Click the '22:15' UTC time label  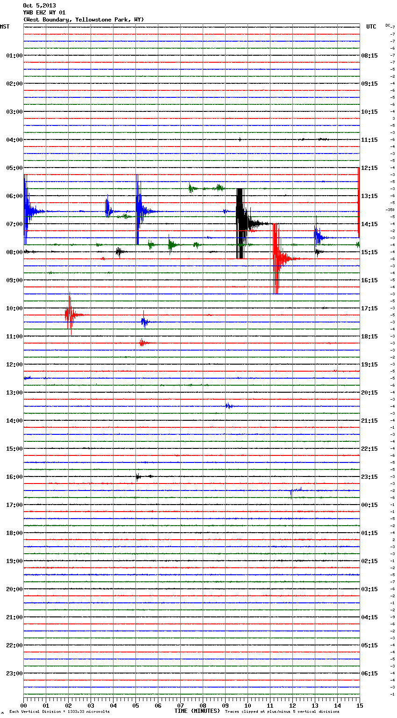(x=369, y=449)
